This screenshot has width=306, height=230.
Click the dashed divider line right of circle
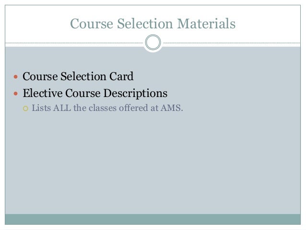pyautogui.click(x=232, y=43)
